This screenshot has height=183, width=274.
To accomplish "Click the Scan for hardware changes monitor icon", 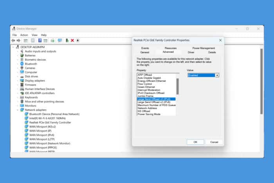I will coord(60,41).
